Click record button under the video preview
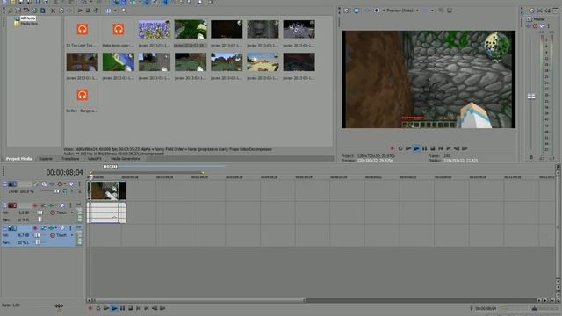This screenshot has width=562, height=316. [x=393, y=148]
